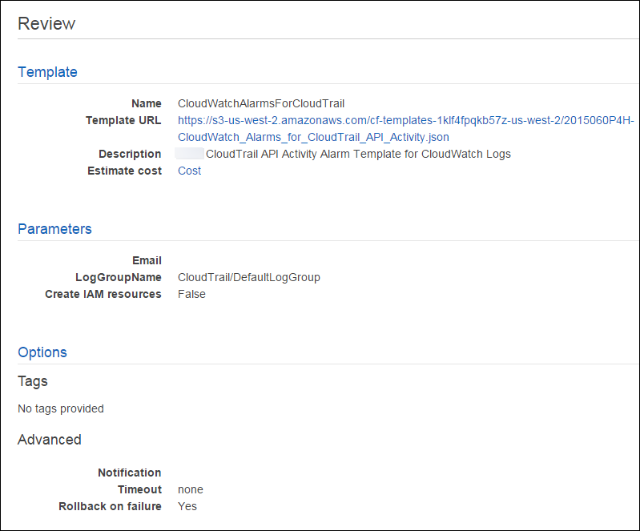Click the False value for Create IAM resources
The width and height of the screenshot is (640, 531).
pos(191,294)
